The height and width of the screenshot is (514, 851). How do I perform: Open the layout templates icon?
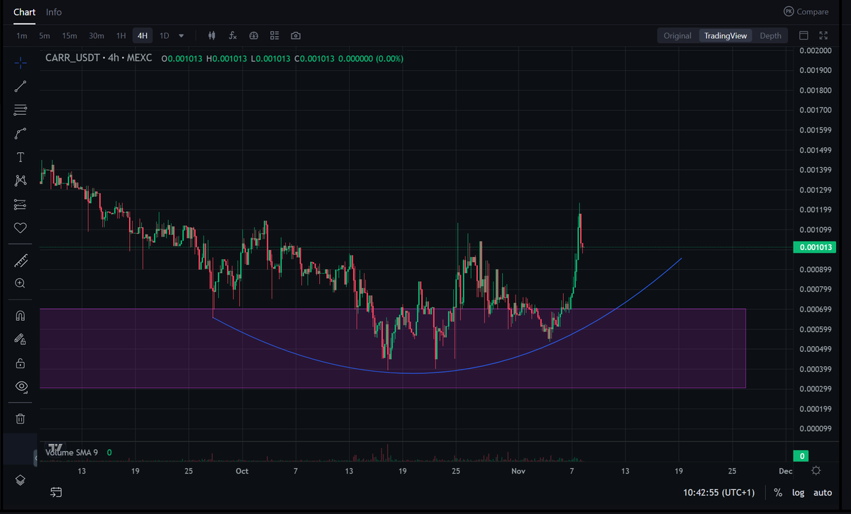coord(274,35)
